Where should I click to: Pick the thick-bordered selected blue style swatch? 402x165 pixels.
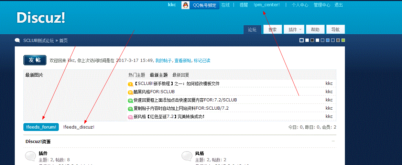tap(302, 40)
